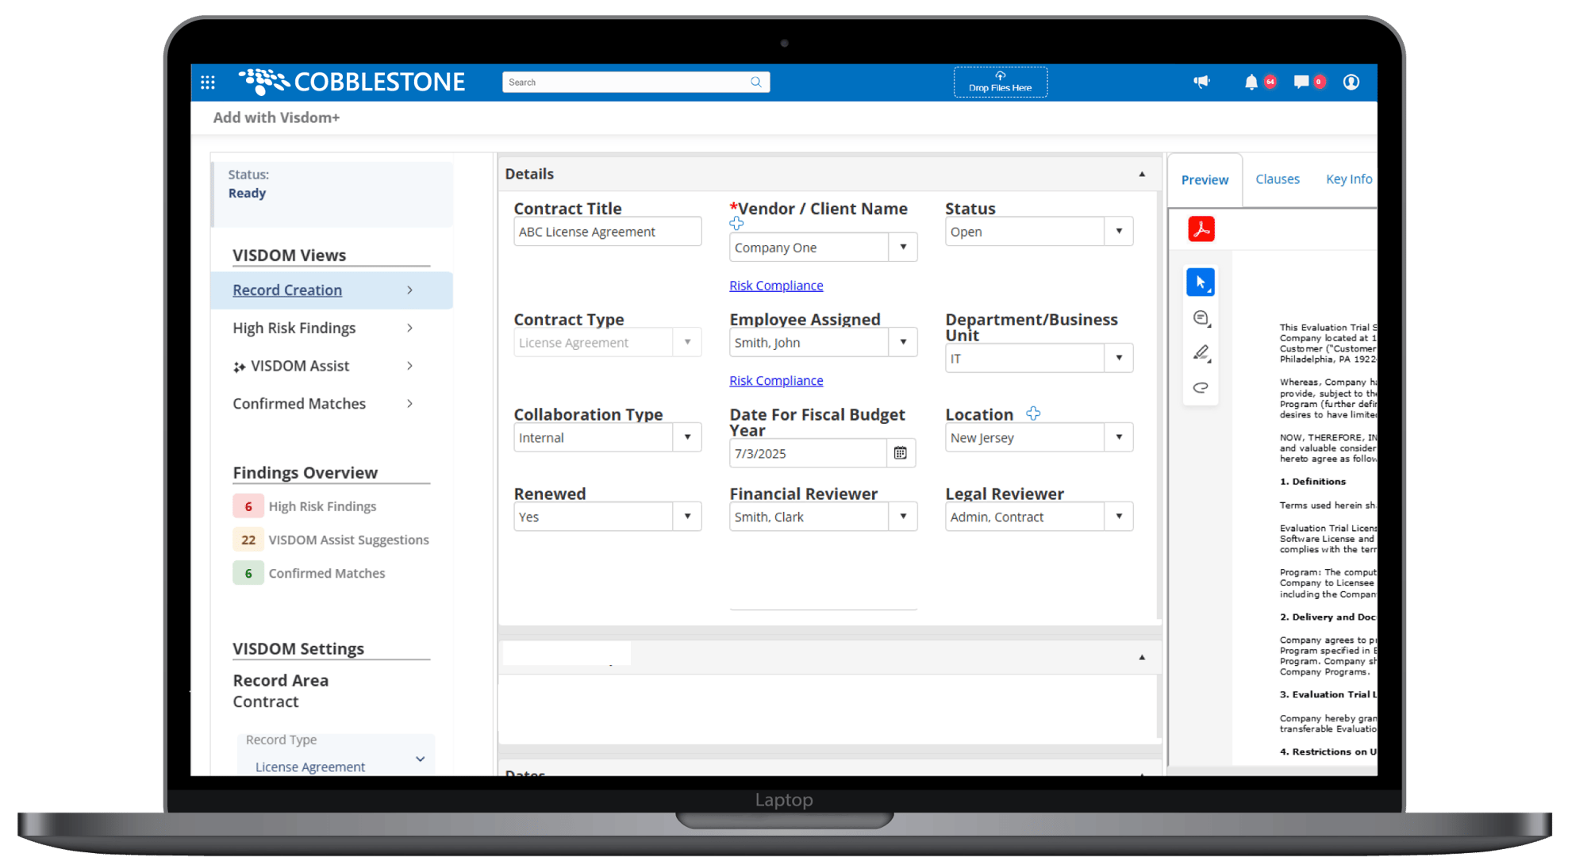
Task: Select the pen markup tool
Action: (x=1201, y=353)
